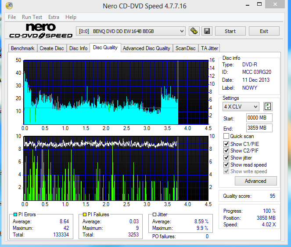Minimize the Nero window
This screenshot has height=247, width=291.
(248, 5)
